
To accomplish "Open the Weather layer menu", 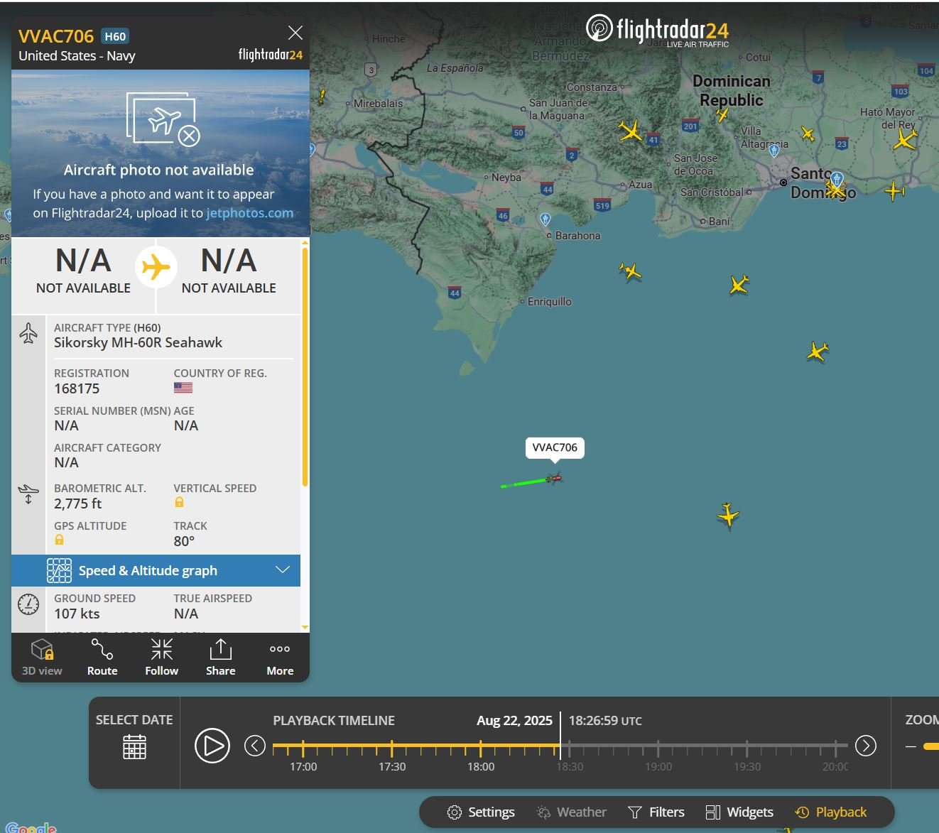I will tap(572, 812).
